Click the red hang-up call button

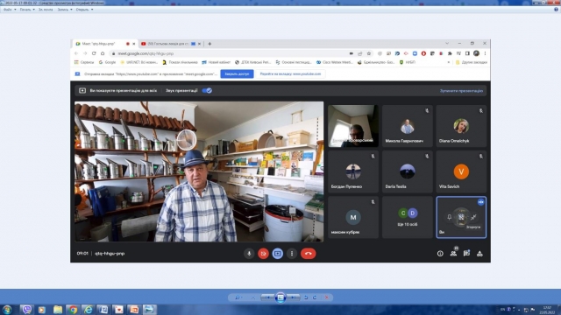click(308, 254)
